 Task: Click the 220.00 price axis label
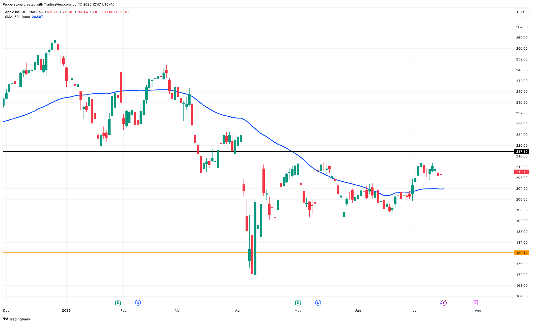[x=522, y=145]
